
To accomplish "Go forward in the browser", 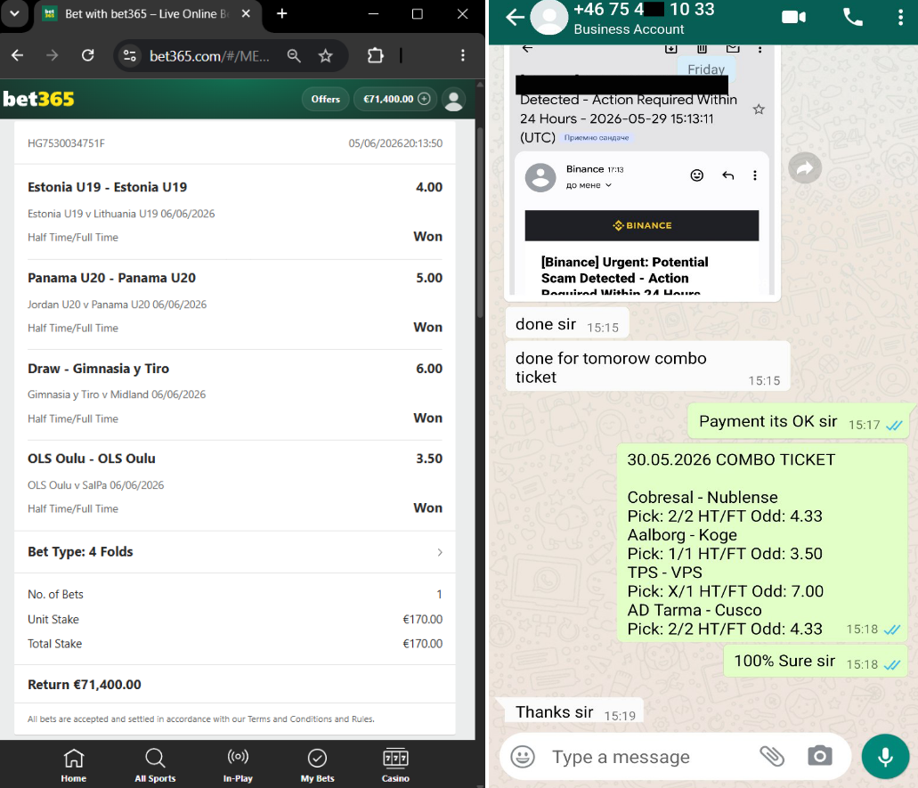I will (x=53, y=55).
